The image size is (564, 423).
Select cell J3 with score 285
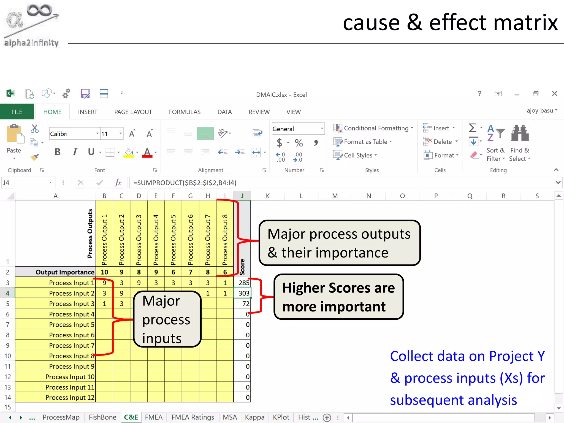(x=242, y=283)
